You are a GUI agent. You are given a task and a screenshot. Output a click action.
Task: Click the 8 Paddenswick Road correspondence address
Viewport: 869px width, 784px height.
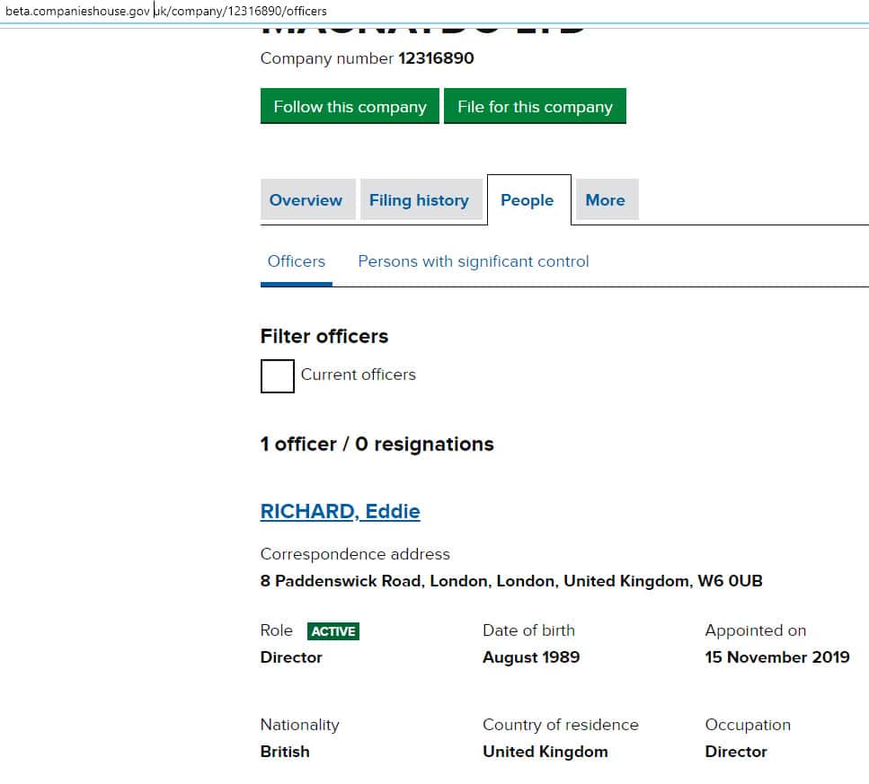point(510,581)
